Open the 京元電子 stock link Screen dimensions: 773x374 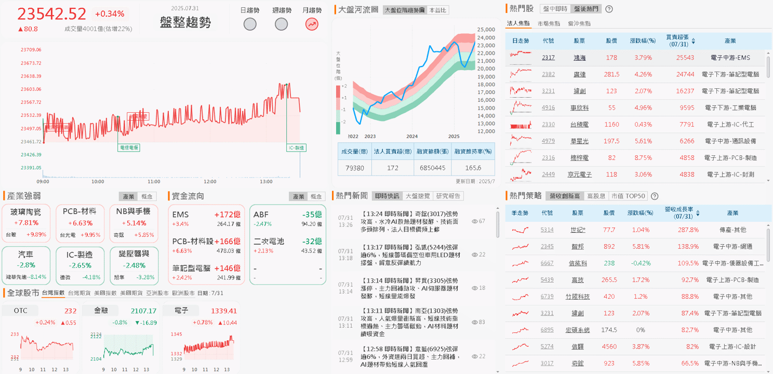[579, 175]
